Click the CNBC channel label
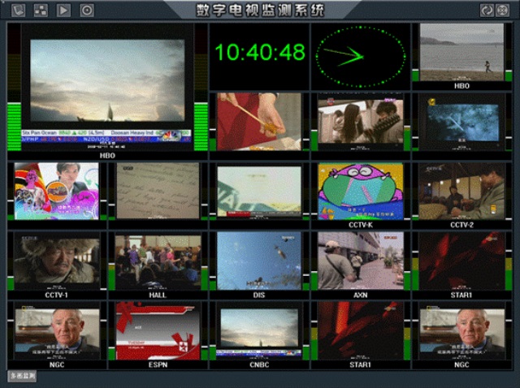520x388 pixels. [x=259, y=364]
